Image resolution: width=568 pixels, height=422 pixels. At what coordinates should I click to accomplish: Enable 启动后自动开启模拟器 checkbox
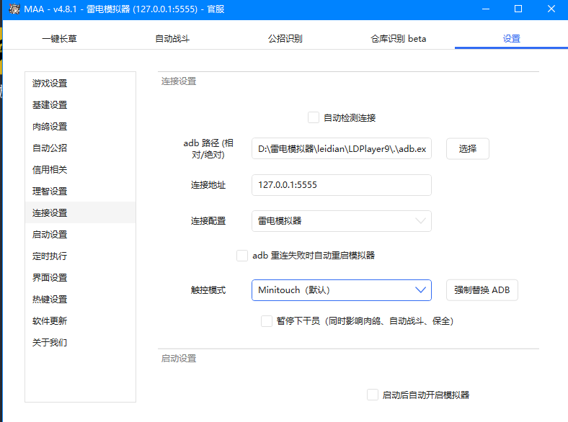pos(372,395)
